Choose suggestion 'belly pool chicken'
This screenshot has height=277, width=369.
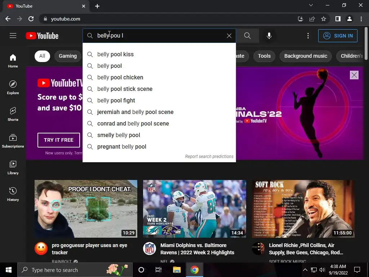[159, 77]
